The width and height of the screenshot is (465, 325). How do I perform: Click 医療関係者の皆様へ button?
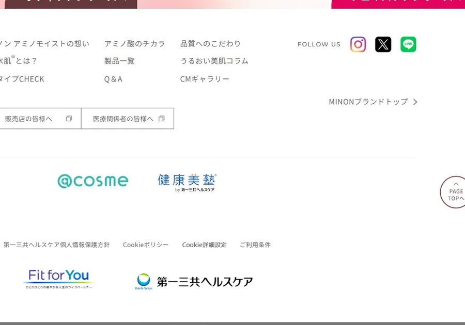[128, 119]
